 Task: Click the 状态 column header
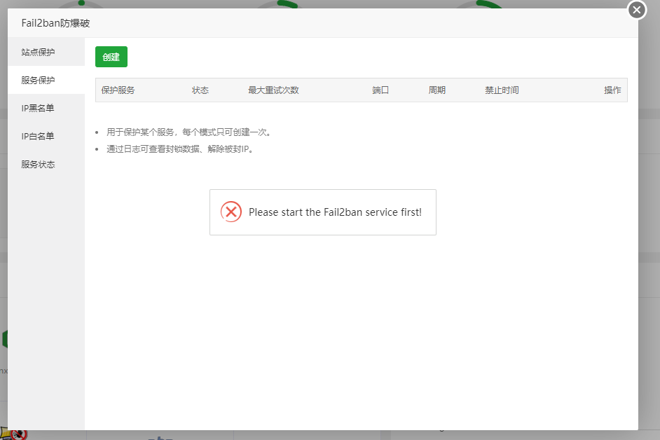tap(200, 90)
